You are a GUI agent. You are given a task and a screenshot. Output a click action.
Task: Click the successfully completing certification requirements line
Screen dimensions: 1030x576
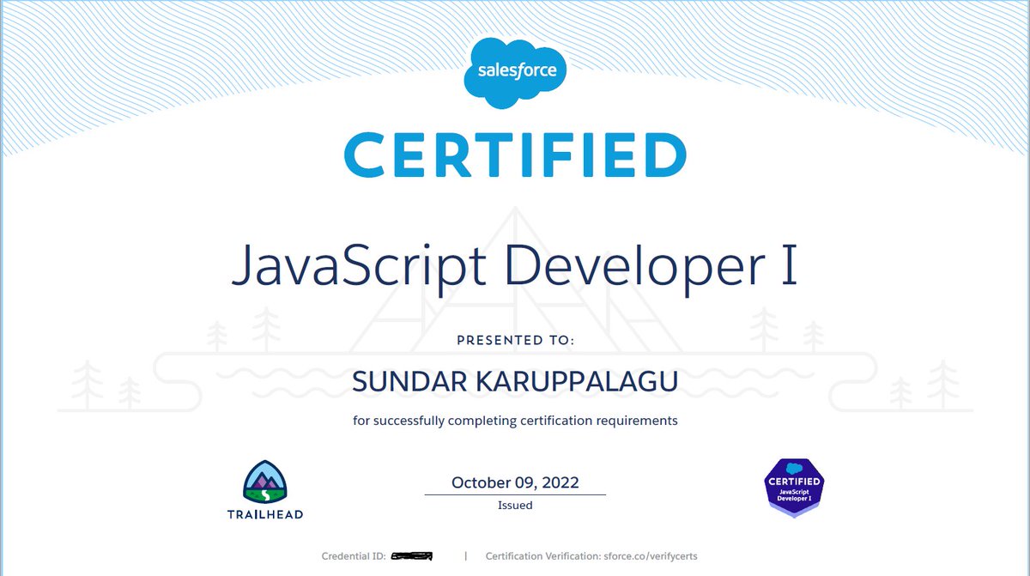click(515, 421)
